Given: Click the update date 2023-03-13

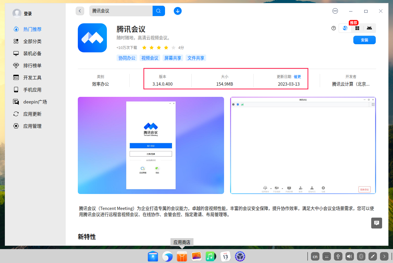Looking at the screenshot, I should 289,84.
